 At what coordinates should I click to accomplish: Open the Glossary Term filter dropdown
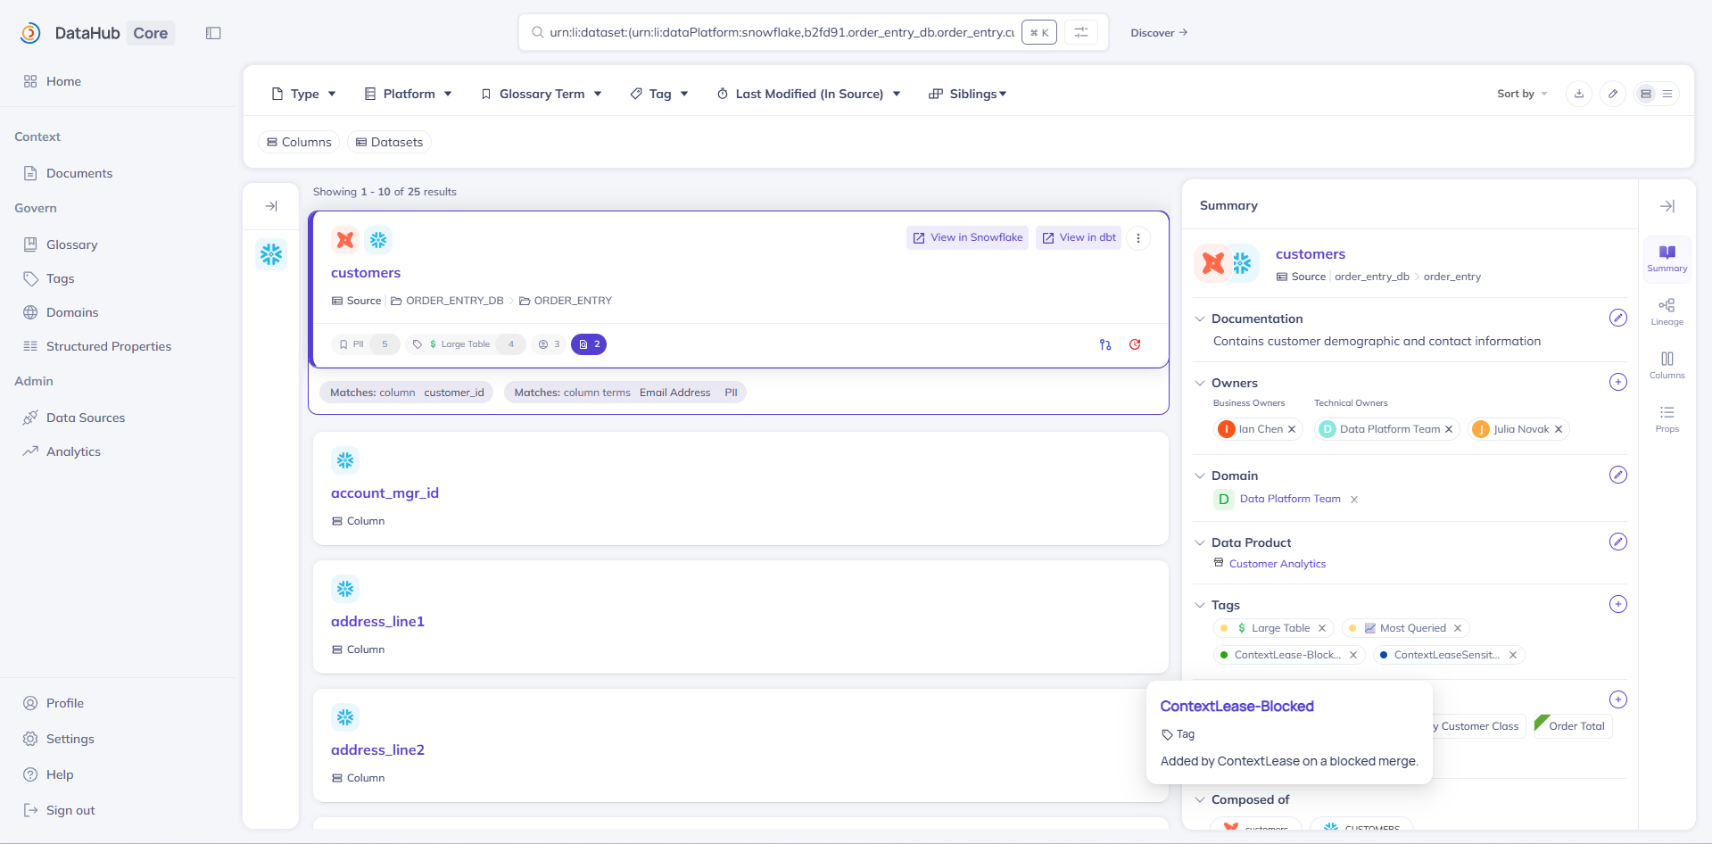coord(542,94)
